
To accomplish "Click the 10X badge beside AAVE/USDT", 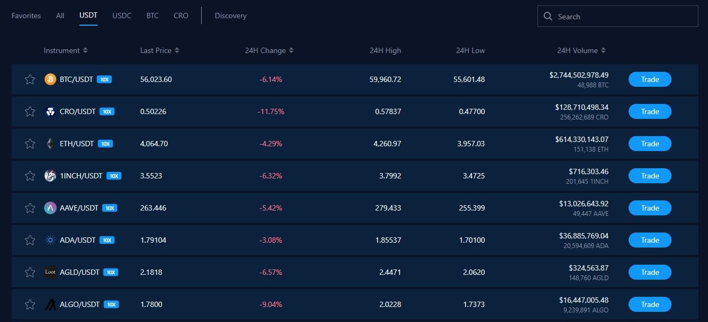I will (x=109, y=208).
